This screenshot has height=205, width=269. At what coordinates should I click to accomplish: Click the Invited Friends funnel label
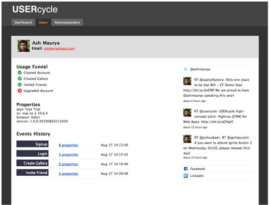[x=35, y=85]
